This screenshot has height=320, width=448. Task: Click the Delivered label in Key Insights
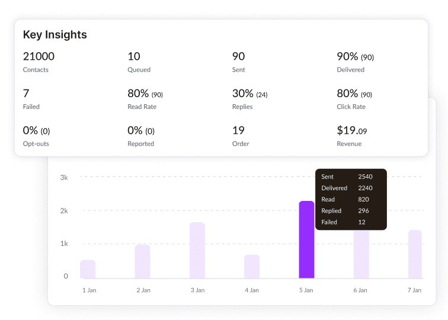click(351, 70)
